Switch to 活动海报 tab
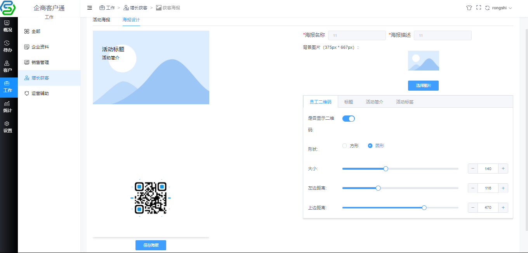Screen dimensions: 528x253 [x=101, y=19]
